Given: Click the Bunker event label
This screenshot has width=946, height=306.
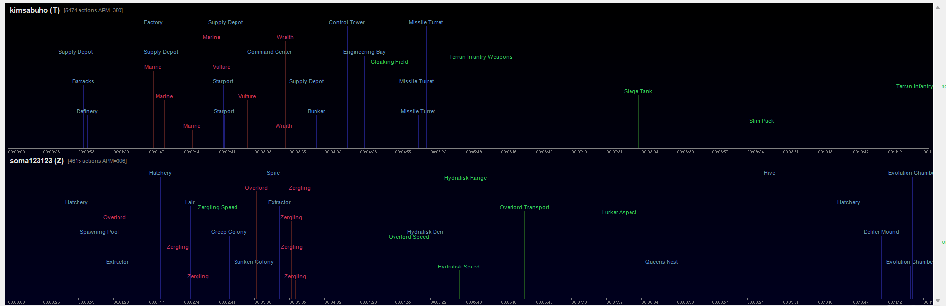Looking at the screenshot, I should point(316,111).
